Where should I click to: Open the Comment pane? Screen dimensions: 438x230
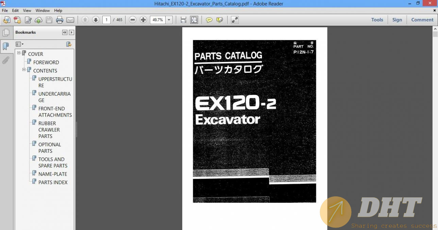422,20
